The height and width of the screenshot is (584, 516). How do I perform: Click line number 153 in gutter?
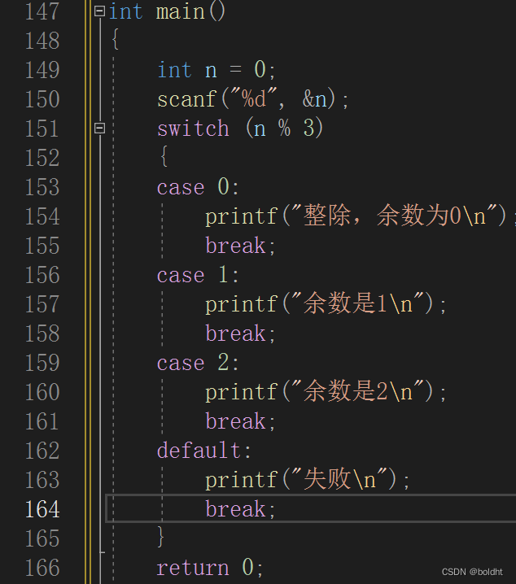(42, 187)
